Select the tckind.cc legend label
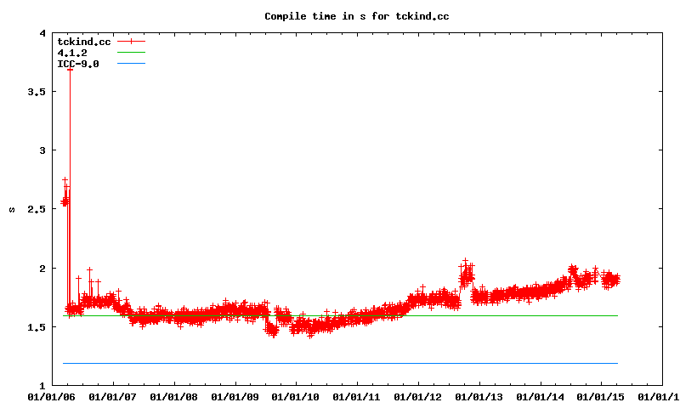 point(83,42)
